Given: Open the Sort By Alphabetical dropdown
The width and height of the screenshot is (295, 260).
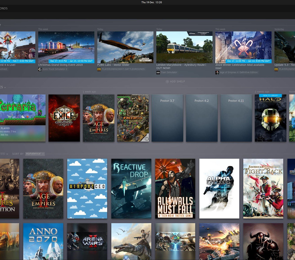Looking at the screenshot, I should [x=35, y=154].
